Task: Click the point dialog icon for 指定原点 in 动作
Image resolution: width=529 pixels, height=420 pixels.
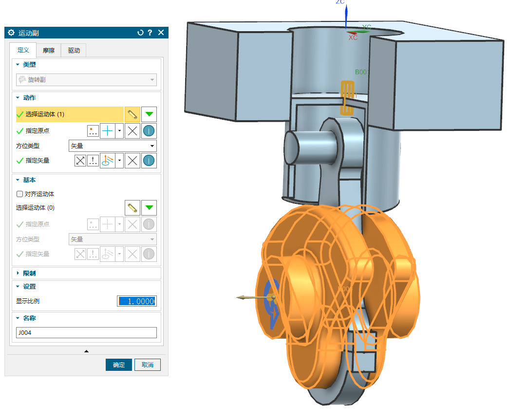Action: point(93,131)
